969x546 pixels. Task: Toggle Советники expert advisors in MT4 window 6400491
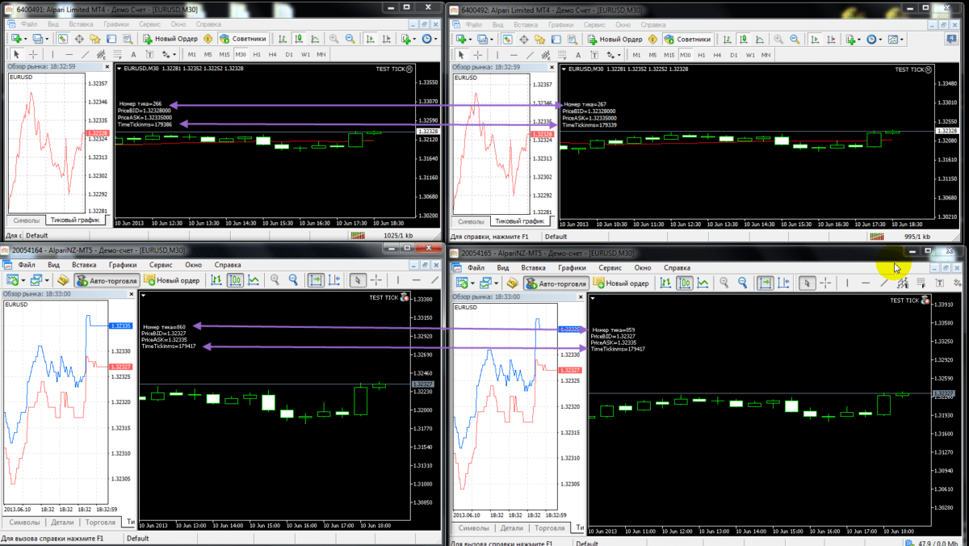(242, 39)
